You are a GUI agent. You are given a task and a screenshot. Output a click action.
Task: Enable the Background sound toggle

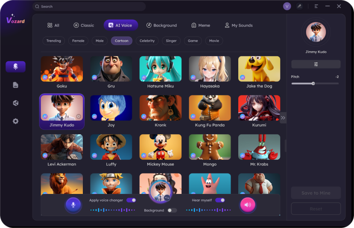[x=172, y=210]
